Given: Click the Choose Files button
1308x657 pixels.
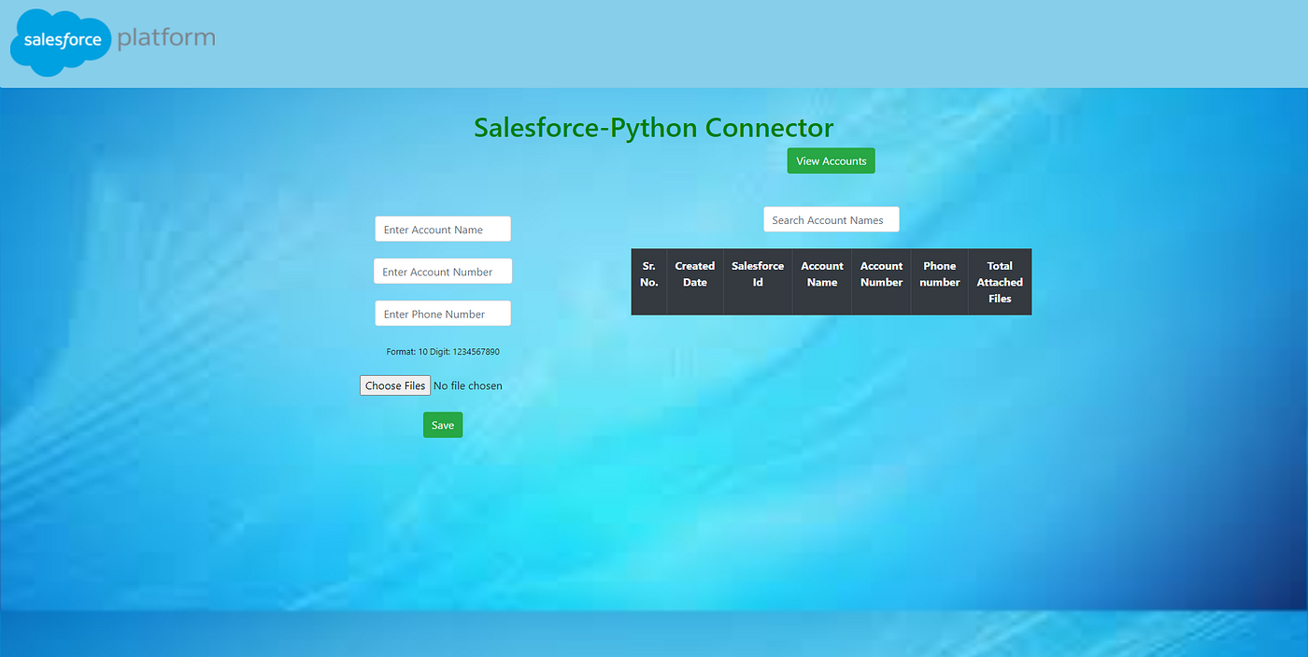Looking at the screenshot, I should 394,384.
